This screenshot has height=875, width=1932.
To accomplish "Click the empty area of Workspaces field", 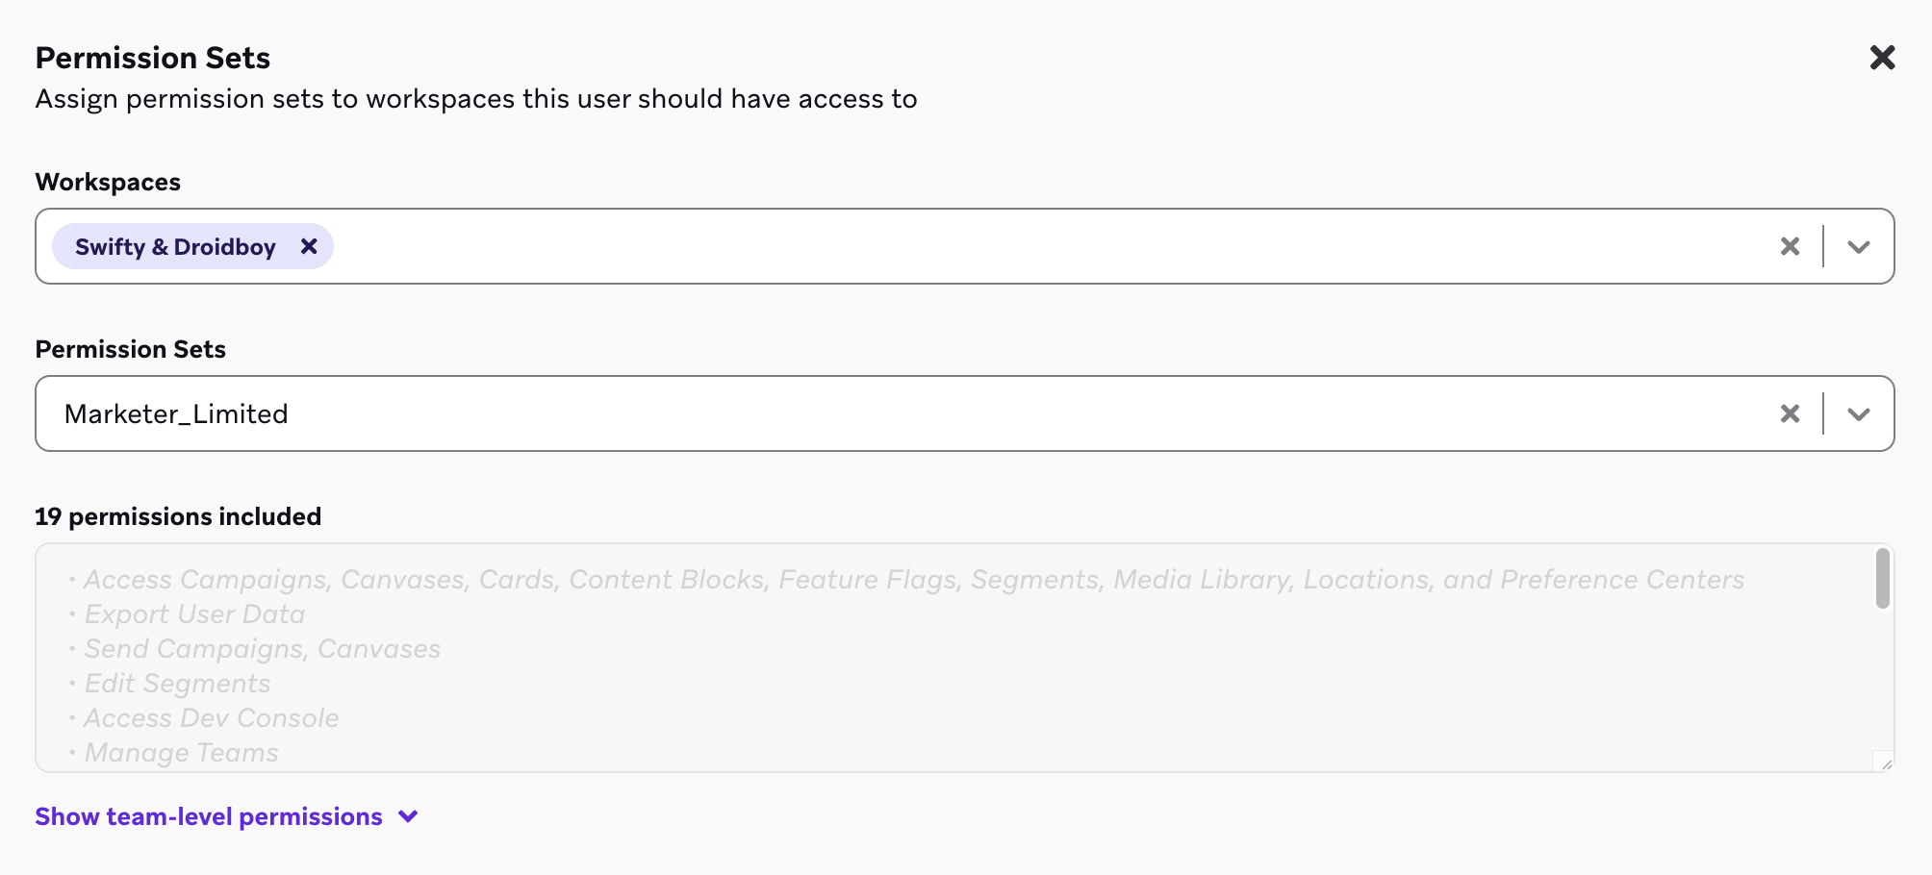I will pos(962,246).
